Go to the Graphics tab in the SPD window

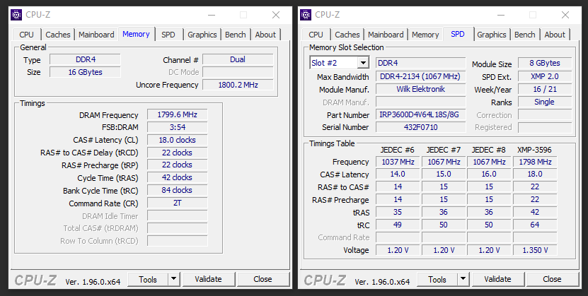coord(491,35)
